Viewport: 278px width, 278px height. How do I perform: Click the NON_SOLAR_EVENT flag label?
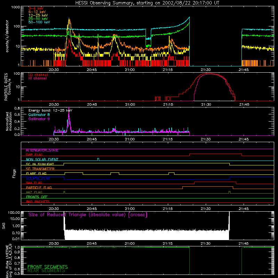(x=42, y=160)
